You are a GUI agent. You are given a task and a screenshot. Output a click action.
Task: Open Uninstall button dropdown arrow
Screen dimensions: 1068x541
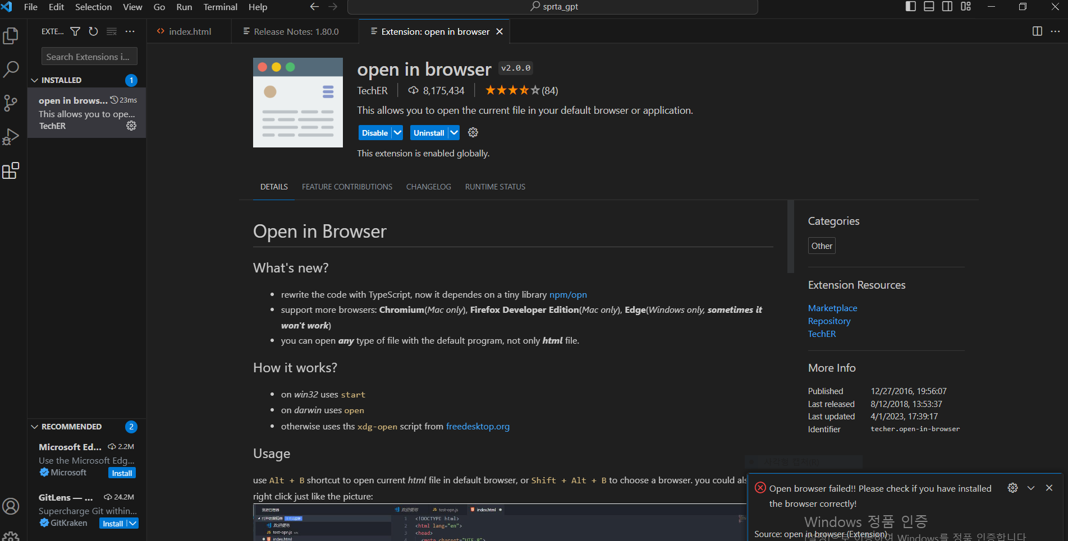pos(454,133)
